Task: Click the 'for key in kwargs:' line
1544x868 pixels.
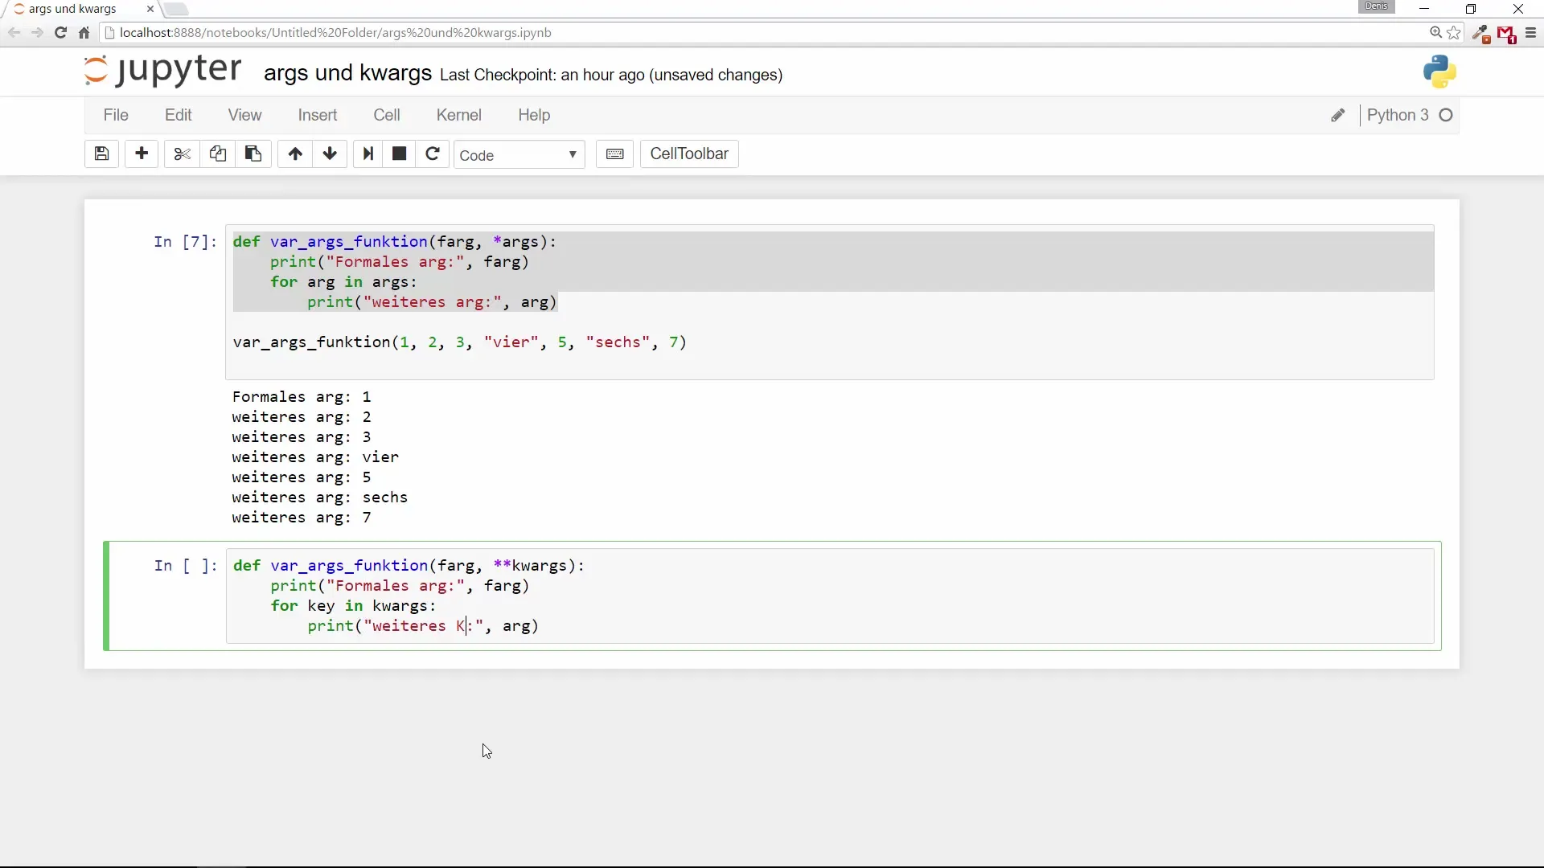Action: [353, 606]
